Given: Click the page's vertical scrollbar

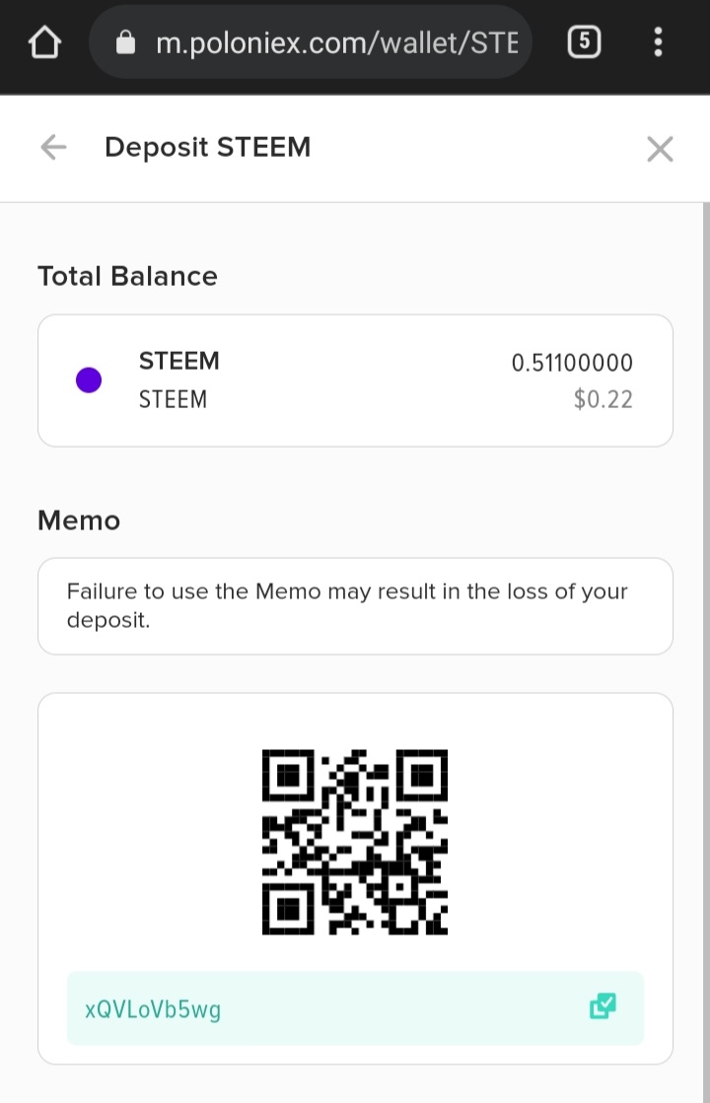Looking at the screenshot, I should pyautogui.click(x=704, y=591).
